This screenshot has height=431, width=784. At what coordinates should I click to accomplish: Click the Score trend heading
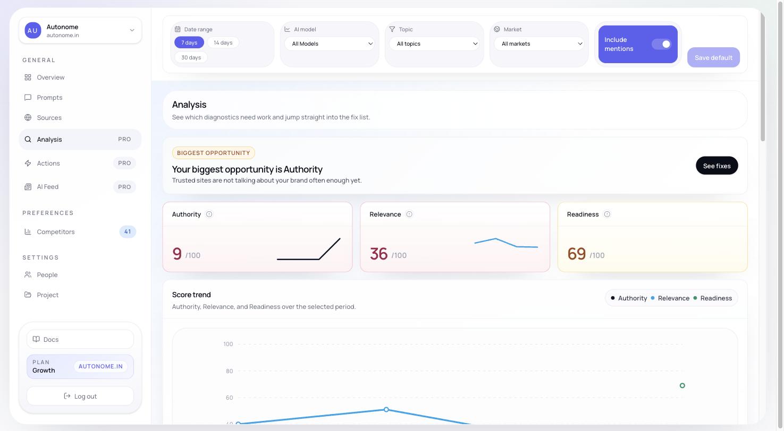191,295
